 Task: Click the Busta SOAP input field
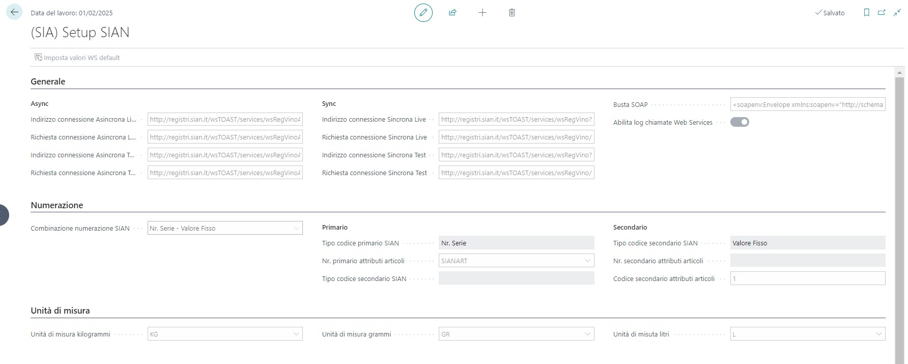(x=807, y=105)
